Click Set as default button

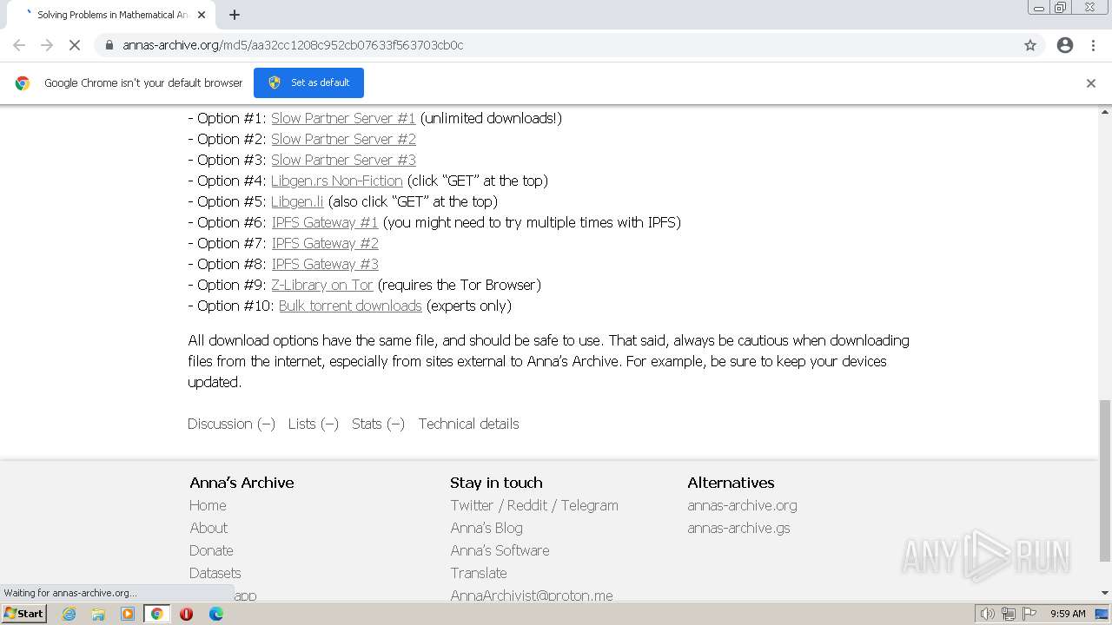click(x=308, y=82)
